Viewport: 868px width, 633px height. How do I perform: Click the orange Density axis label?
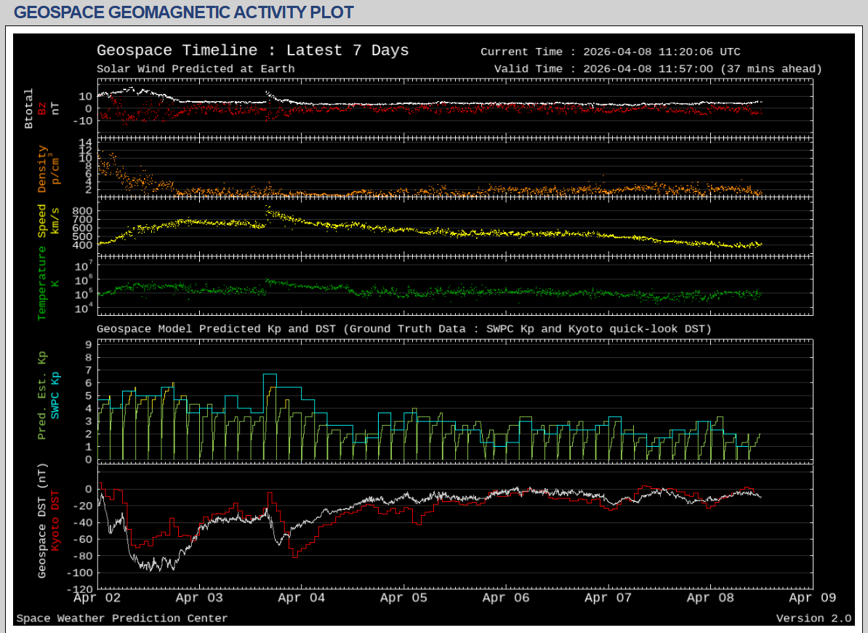click(x=42, y=169)
